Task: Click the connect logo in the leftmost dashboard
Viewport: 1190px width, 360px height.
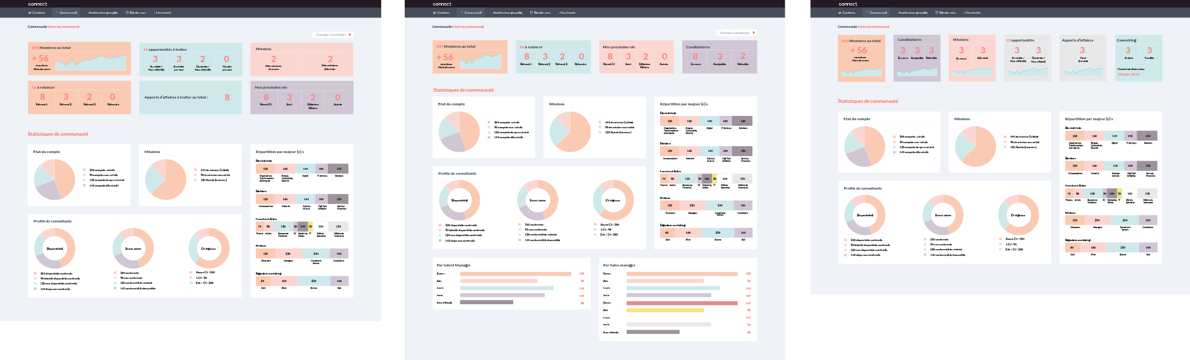Action: tap(37, 4)
